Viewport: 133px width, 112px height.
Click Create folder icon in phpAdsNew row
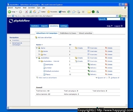point(76,58)
